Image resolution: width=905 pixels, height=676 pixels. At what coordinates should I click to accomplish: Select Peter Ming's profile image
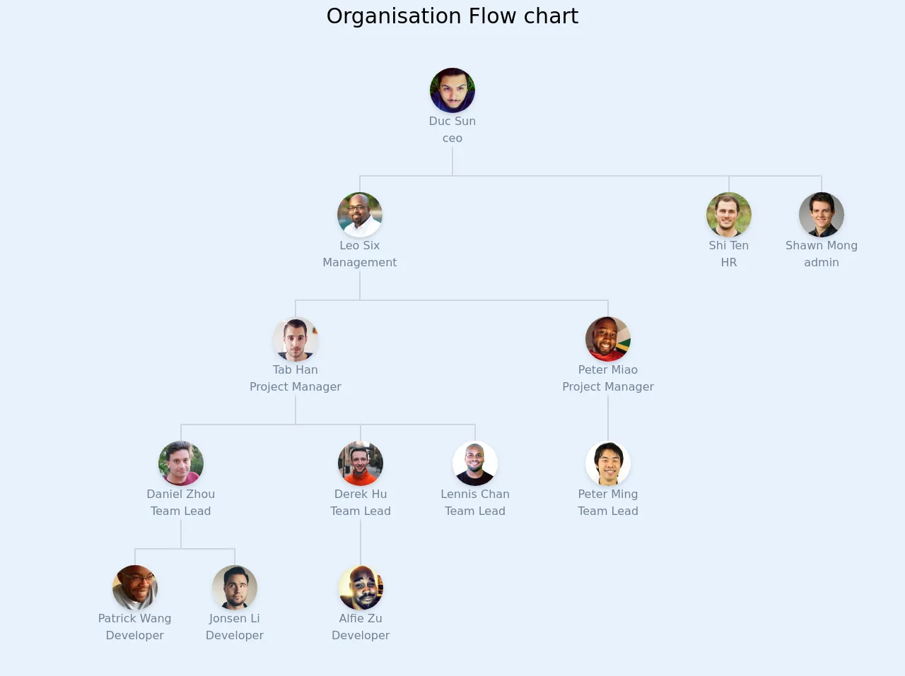coord(608,463)
